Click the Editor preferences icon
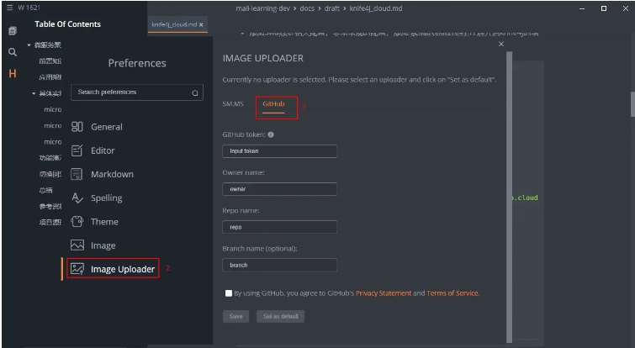635x348 pixels. coord(77,150)
